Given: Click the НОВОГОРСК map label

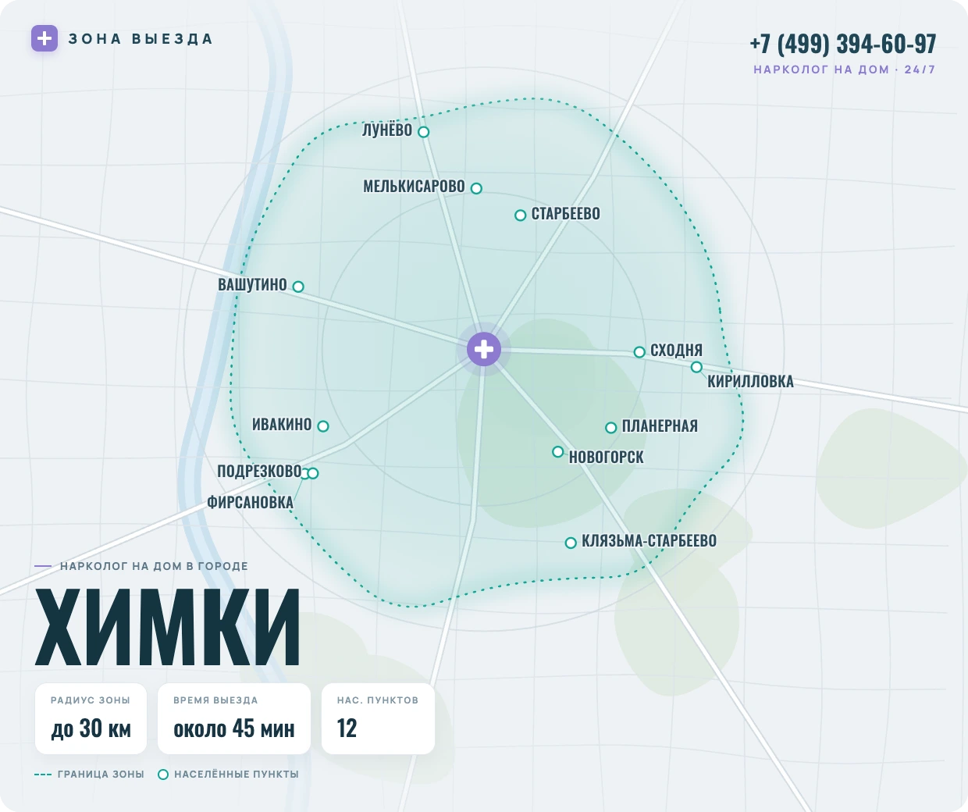Looking at the screenshot, I should 607,458.
